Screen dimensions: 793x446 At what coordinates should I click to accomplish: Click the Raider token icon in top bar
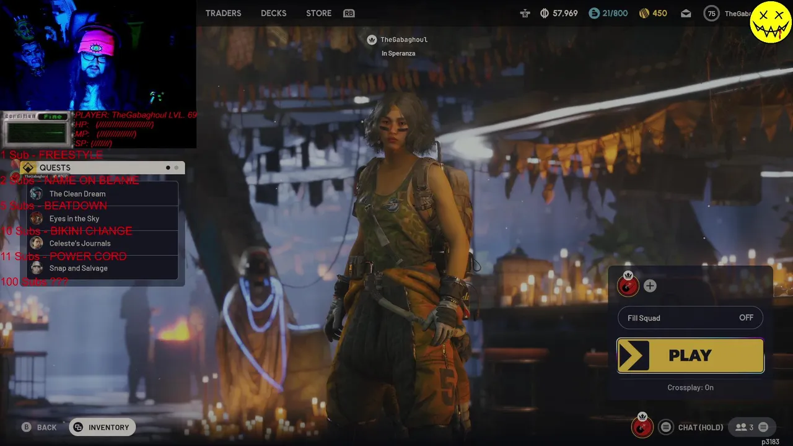click(525, 14)
